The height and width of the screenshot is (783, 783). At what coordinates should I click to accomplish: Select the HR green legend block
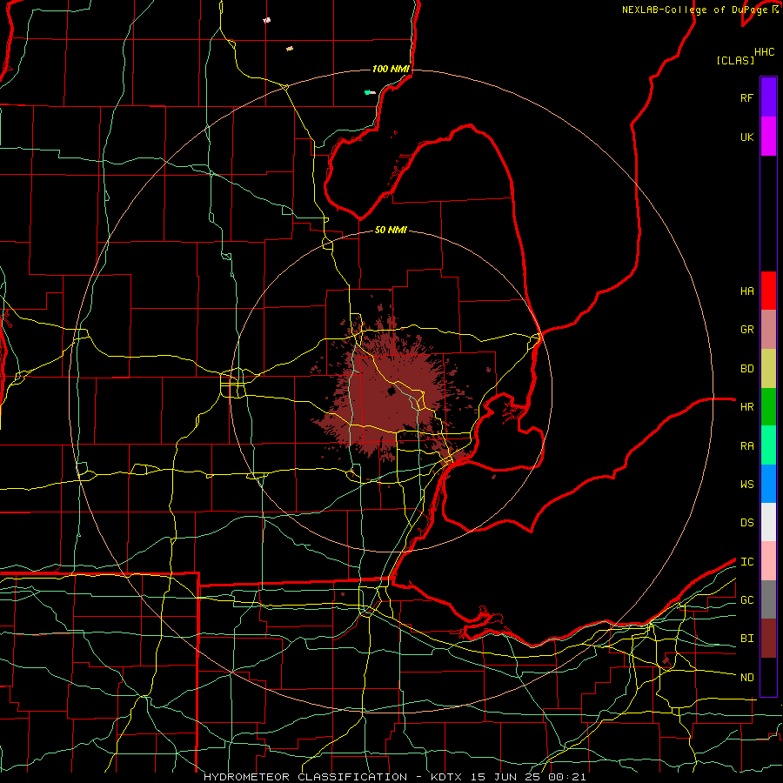(x=768, y=407)
